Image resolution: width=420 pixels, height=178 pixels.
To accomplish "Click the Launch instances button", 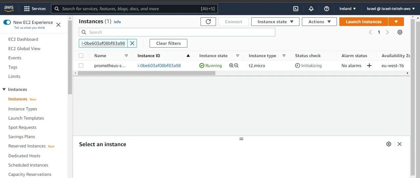I will click(x=364, y=22).
